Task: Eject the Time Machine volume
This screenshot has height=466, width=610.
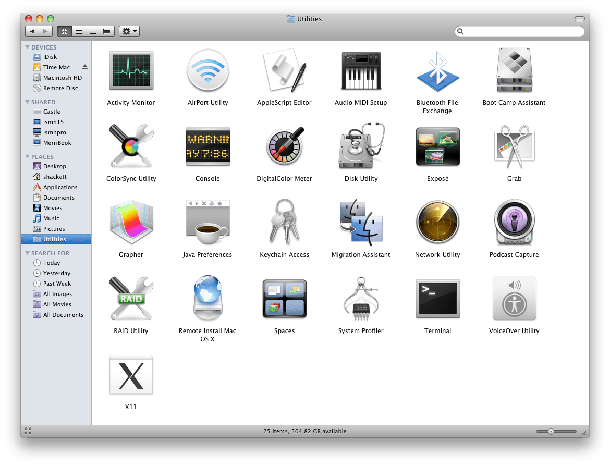Action: tap(85, 67)
